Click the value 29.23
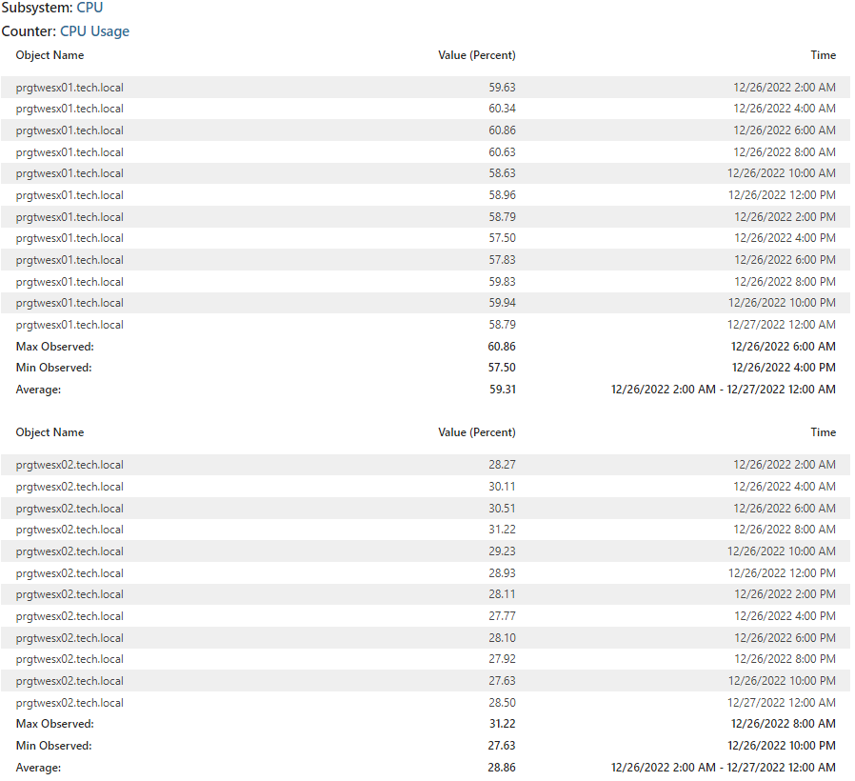The image size is (855, 781). pyautogui.click(x=502, y=551)
